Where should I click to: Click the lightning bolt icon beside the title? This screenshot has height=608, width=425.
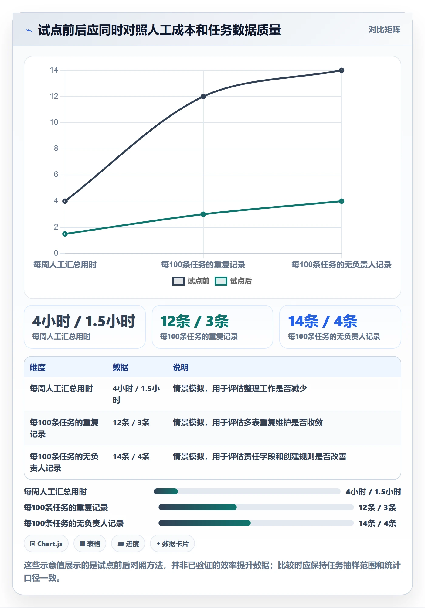point(29,30)
